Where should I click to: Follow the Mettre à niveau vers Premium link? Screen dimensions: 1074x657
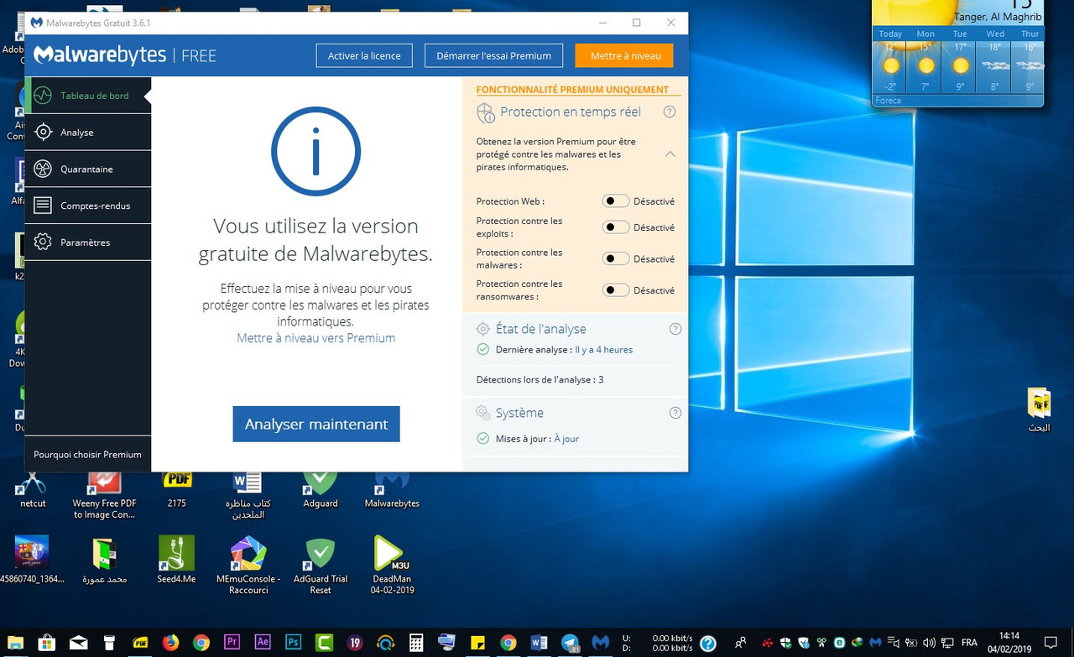[315, 338]
